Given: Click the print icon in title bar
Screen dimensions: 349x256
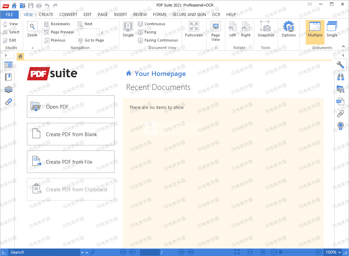Looking at the screenshot, I should click(39, 5).
